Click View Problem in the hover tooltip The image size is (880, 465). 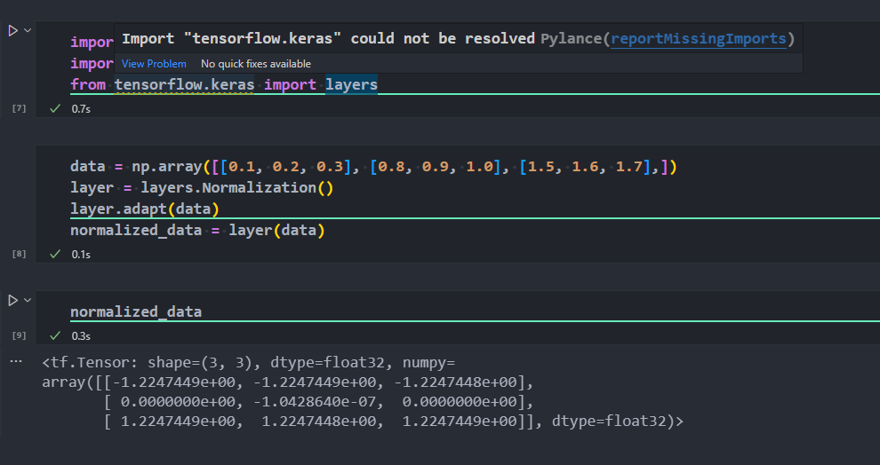[x=154, y=64]
